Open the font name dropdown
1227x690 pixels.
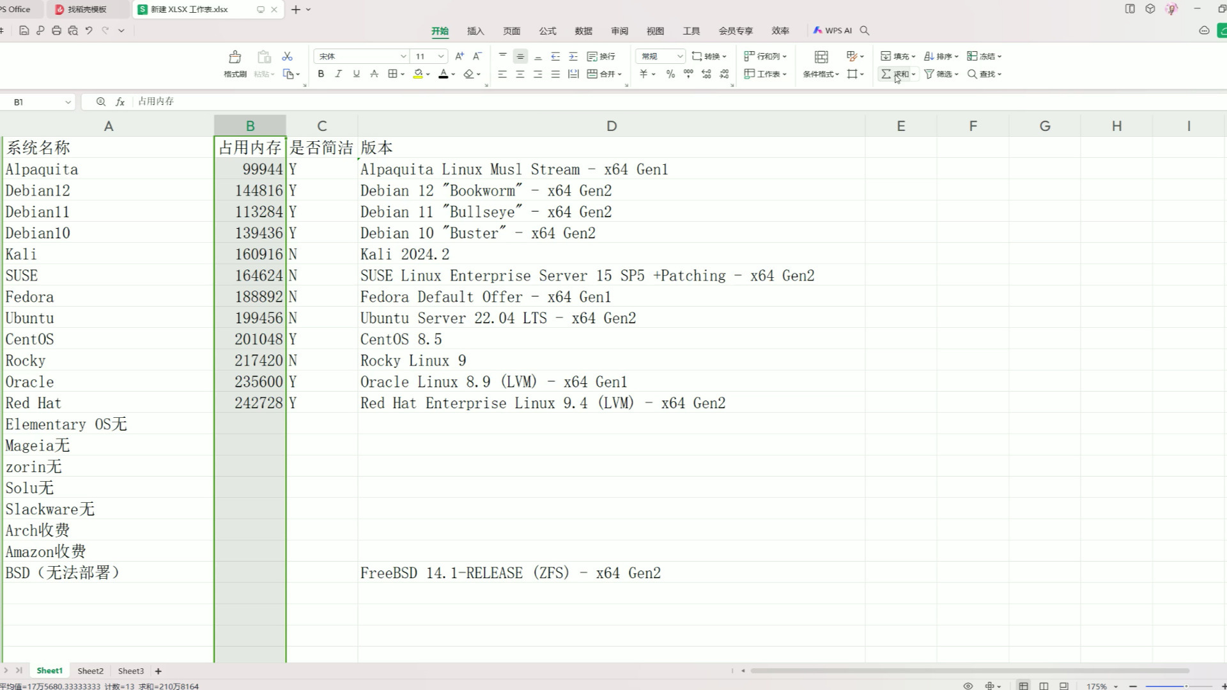coord(403,56)
